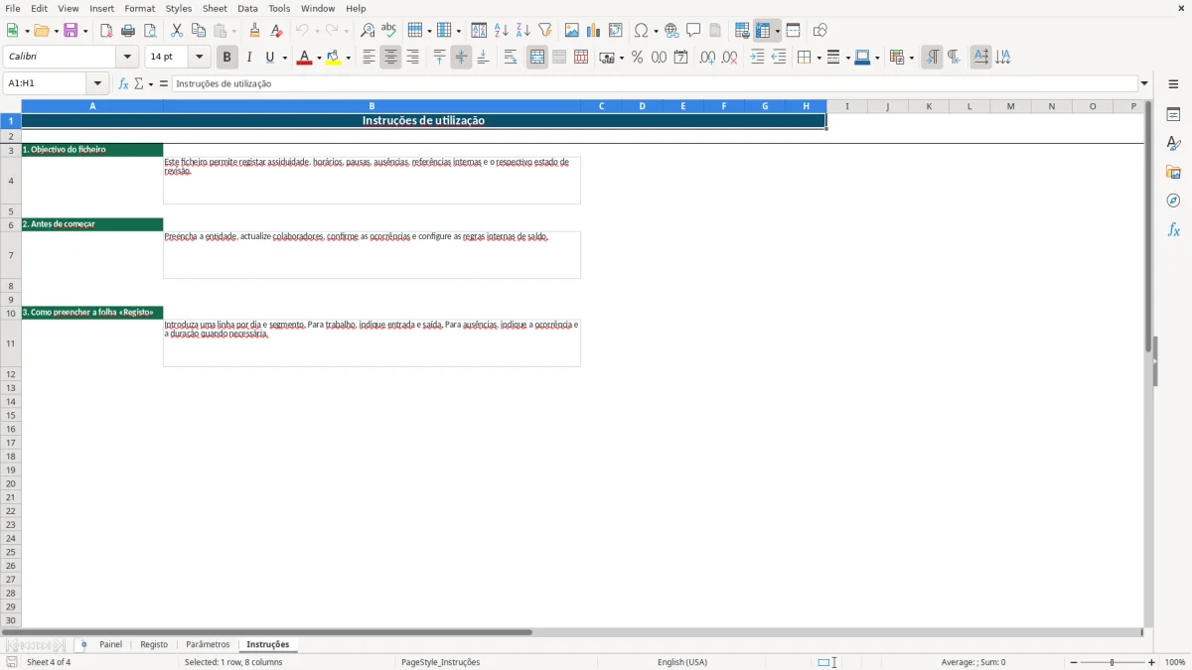Image resolution: width=1192 pixels, height=670 pixels.
Task: Open the Font Name dropdown
Action: click(127, 58)
